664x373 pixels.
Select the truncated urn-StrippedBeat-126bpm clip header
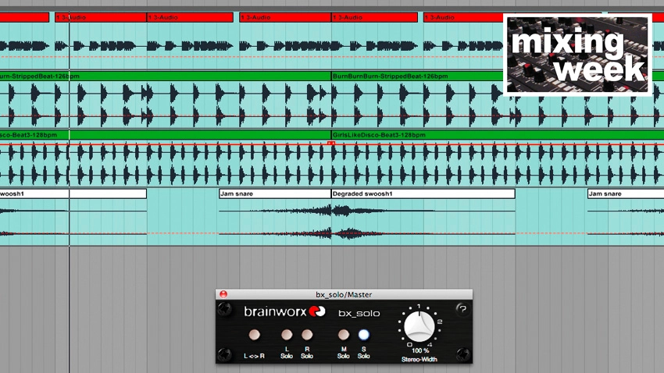coord(165,76)
